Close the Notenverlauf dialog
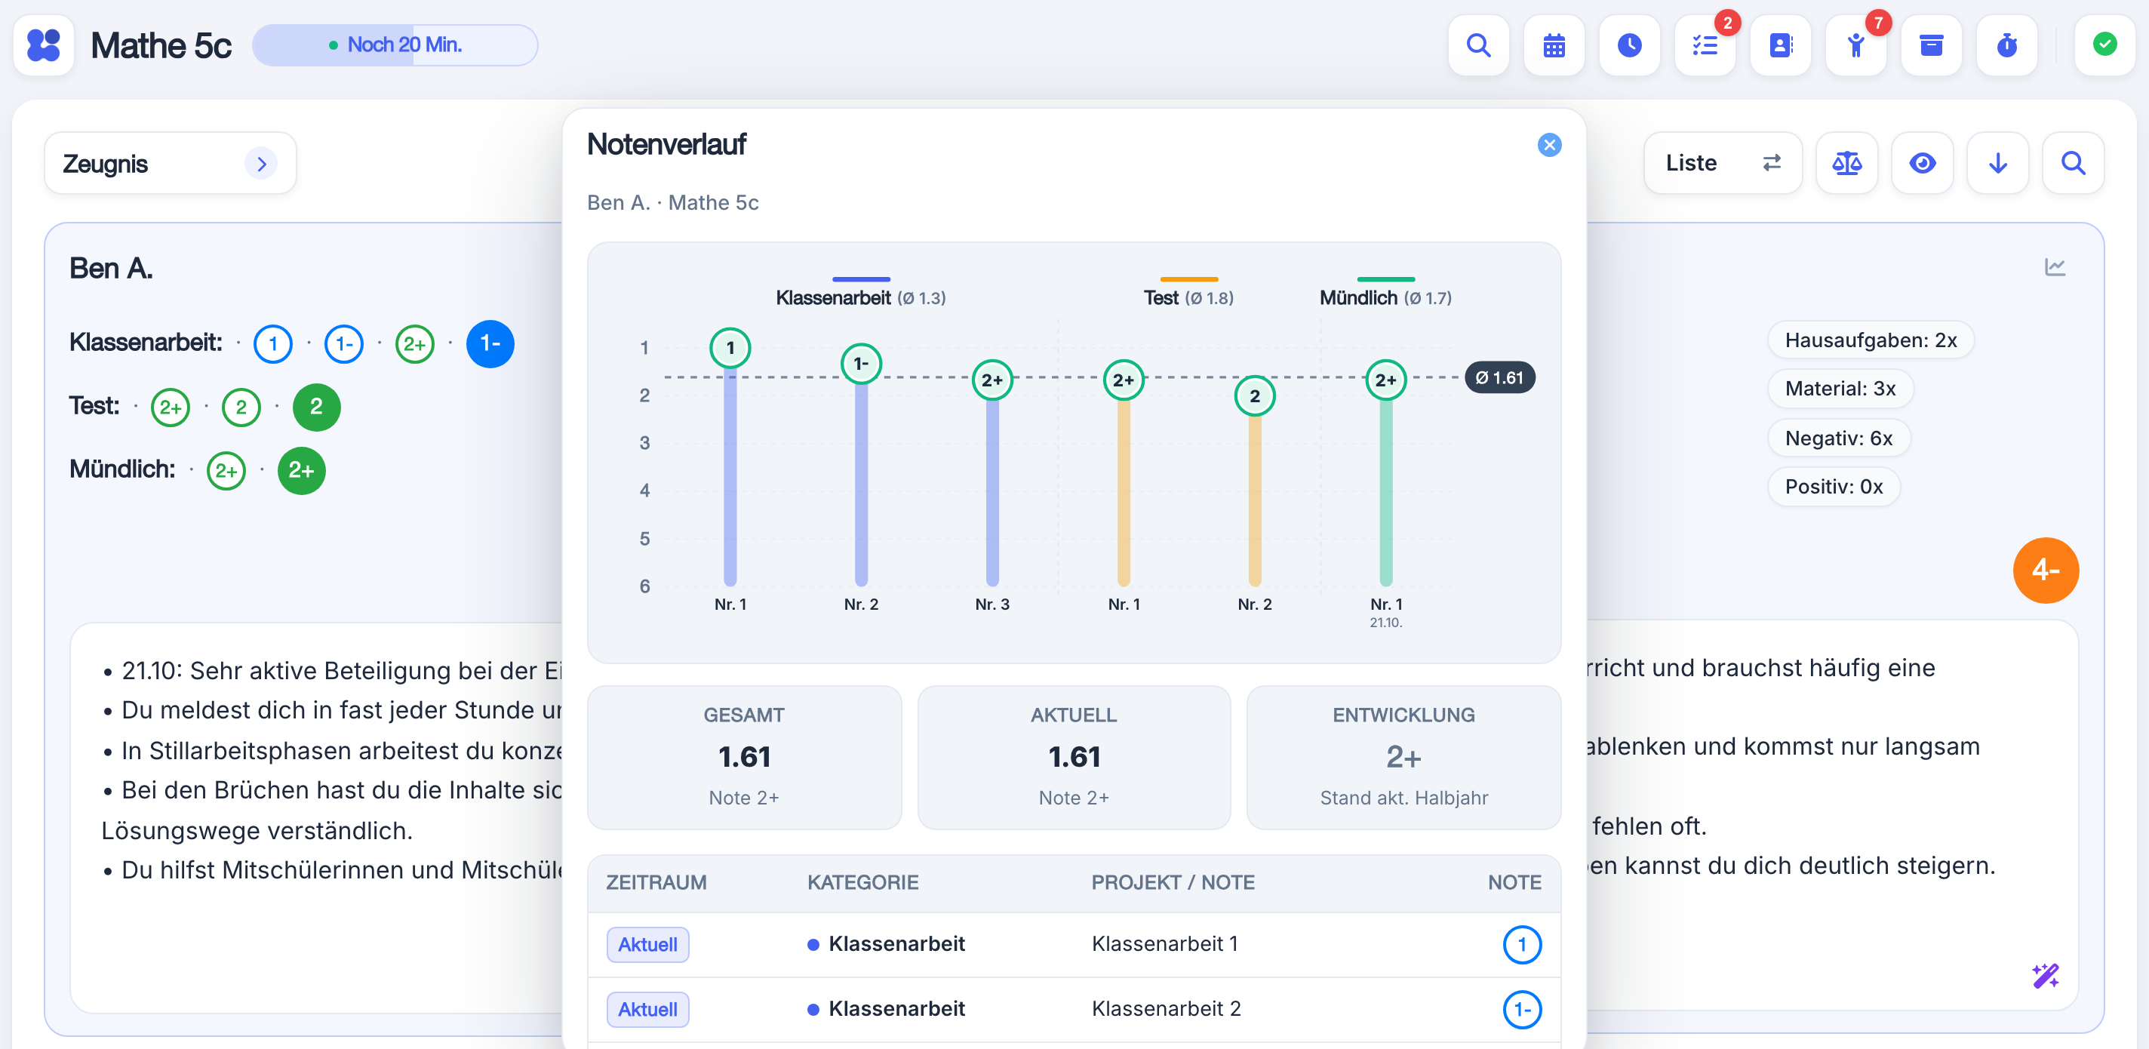Image resolution: width=2149 pixels, height=1049 pixels. (x=1549, y=145)
